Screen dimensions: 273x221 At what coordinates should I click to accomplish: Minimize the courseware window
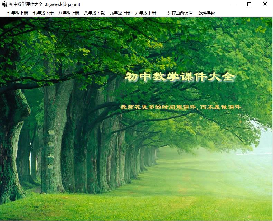[x=233, y=4]
